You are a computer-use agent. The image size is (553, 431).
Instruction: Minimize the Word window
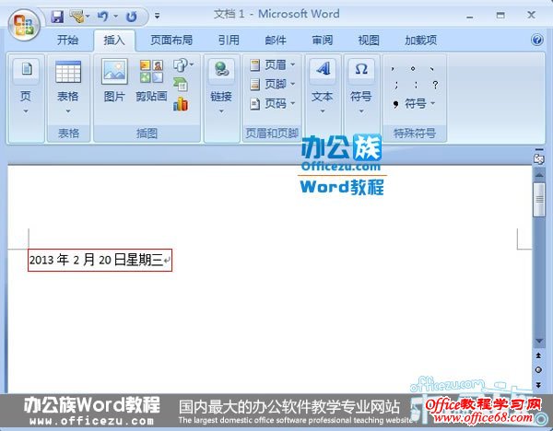tap(469, 16)
